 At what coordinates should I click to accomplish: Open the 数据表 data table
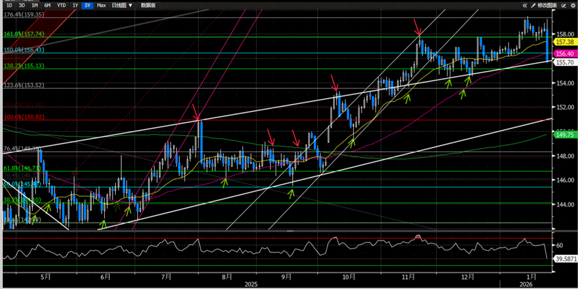point(148,6)
